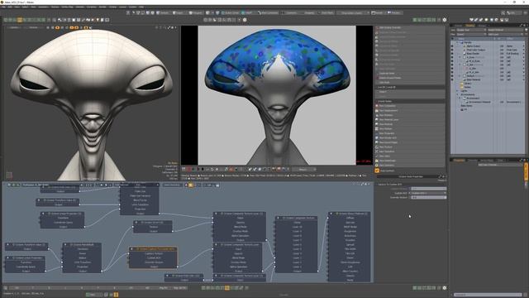Image resolution: width=529 pixels, height=298 pixels.
Task: Click the New Texture node button
Action: (410, 147)
